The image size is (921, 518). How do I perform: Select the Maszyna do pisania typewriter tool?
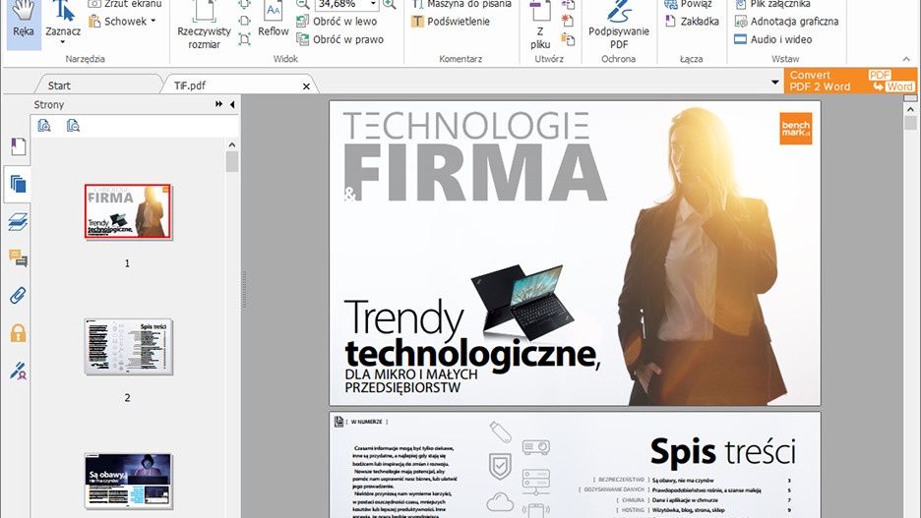[461, 4]
